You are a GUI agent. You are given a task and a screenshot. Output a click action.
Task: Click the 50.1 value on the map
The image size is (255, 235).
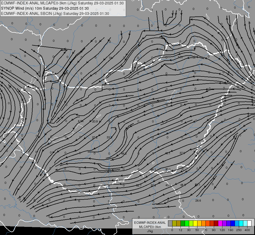click(197, 185)
